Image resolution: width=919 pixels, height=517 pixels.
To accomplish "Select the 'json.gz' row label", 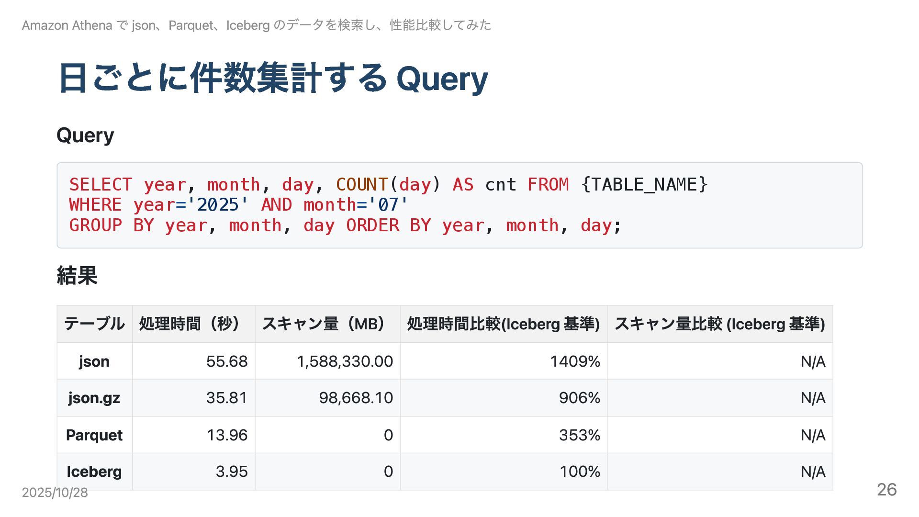I will [x=94, y=398].
